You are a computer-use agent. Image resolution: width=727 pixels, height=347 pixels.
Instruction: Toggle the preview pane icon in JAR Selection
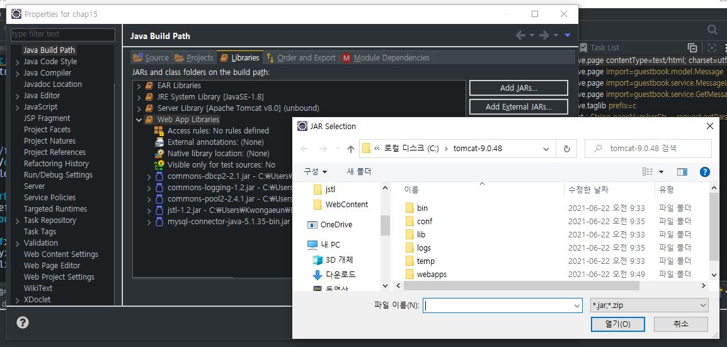point(682,172)
